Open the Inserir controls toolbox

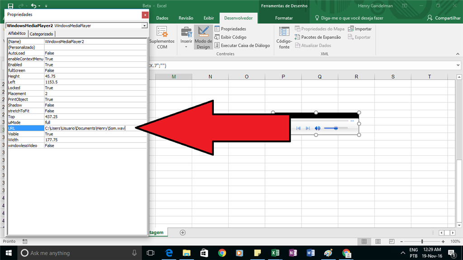click(x=186, y=37)
